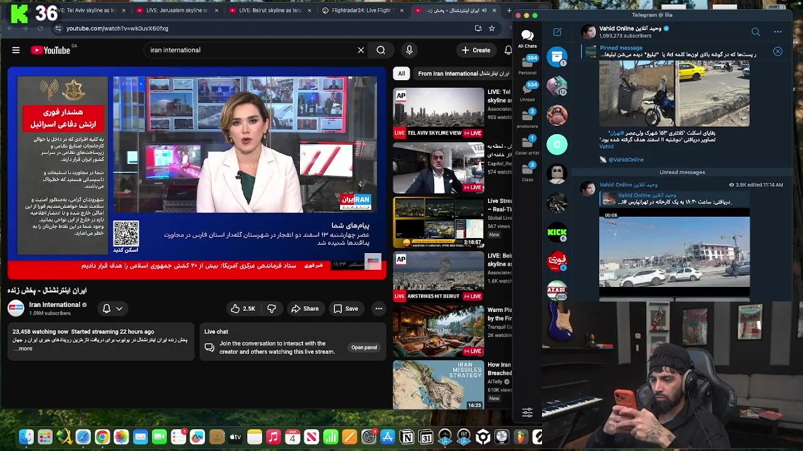The height and width of the screenshot is (451, 803).
Task: Open Telegram folder filter settings icon
Action: coord(527,412)
